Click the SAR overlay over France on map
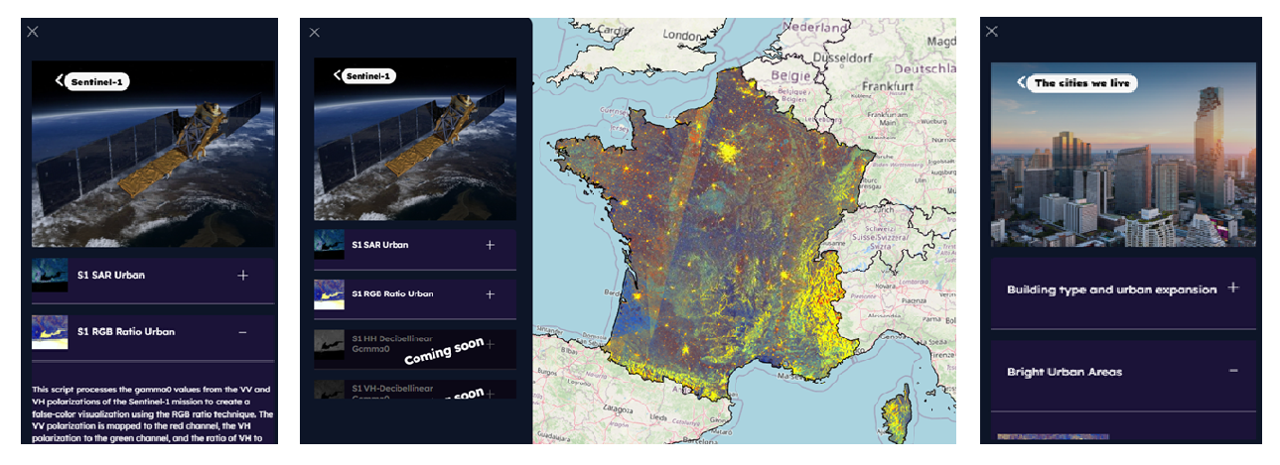The width and height of the screenshot is (1280, 465). pyautogui.click(x=715, y=238)
